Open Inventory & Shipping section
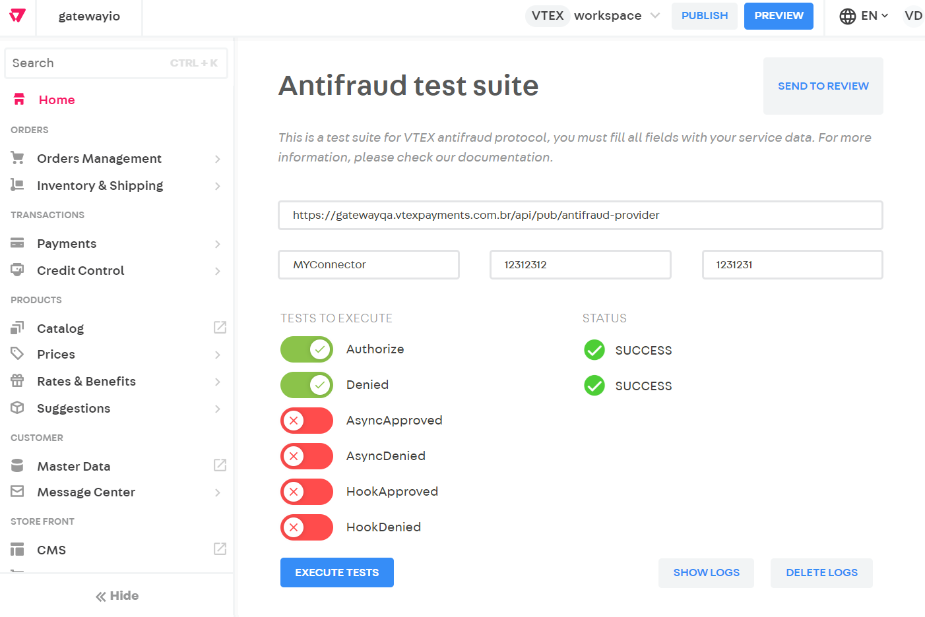Image resolution: width=925 pixels, height=617 pixels. click(100, 185)
